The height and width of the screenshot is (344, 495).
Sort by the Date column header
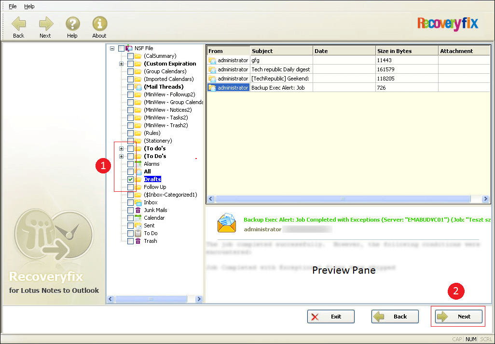344,51
